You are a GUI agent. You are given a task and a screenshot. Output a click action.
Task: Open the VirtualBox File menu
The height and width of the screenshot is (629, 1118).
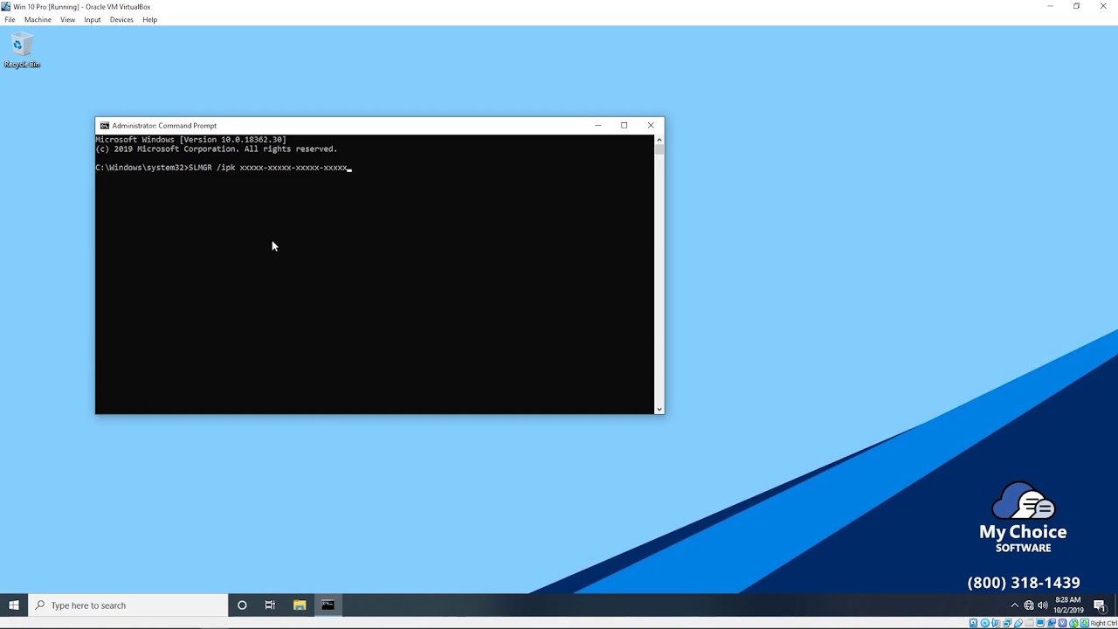10,19
